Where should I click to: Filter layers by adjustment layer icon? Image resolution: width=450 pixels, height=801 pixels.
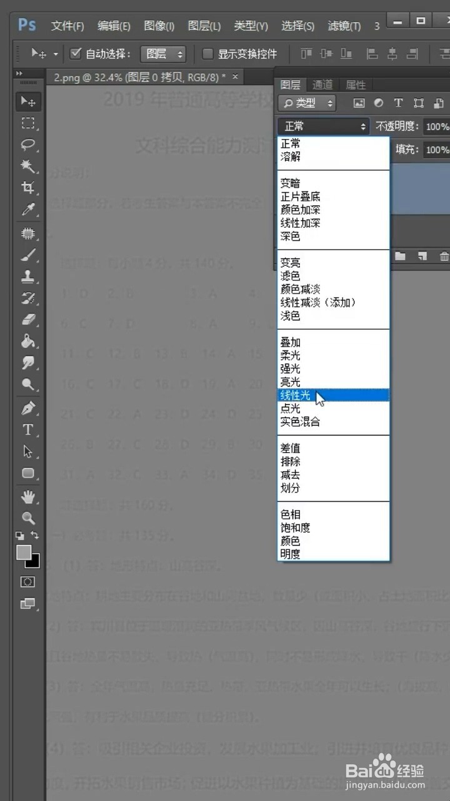click(x=379, y=103)
